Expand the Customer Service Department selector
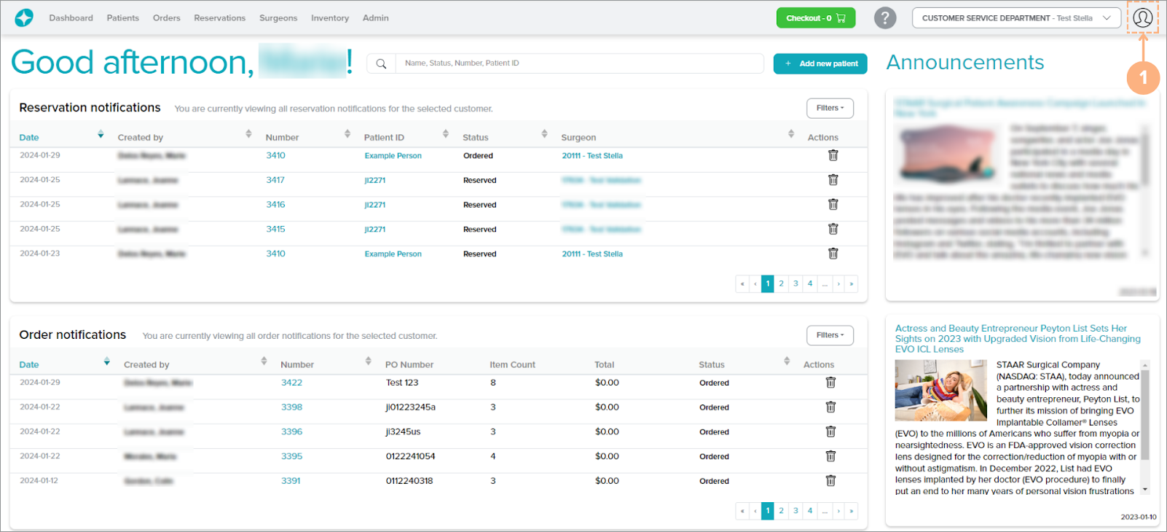1167x532 pixels. point(1015,18)
